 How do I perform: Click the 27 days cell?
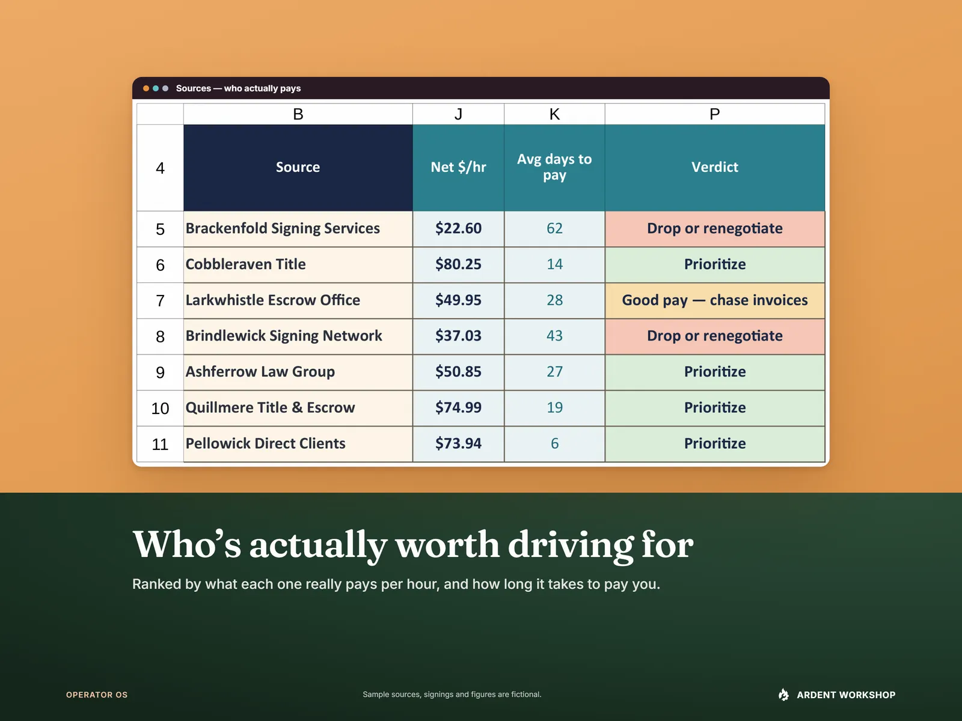(x=554, y=373)
